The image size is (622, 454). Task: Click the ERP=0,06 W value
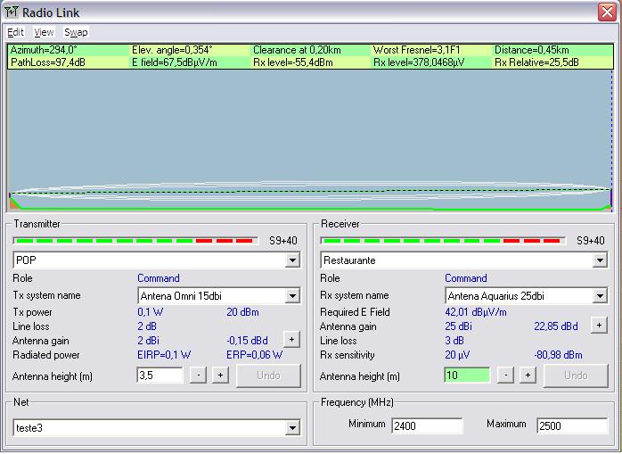click(254, 355)
